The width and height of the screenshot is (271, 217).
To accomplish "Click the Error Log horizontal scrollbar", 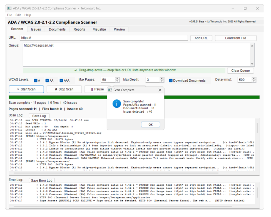I will click(123, 206).
